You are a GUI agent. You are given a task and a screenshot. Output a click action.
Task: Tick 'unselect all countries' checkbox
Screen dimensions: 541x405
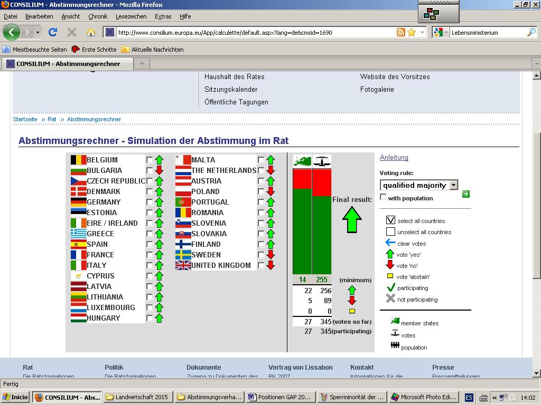tap(390, 232)
